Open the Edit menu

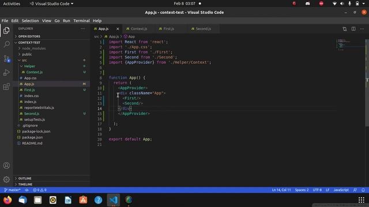pos(15,21)
